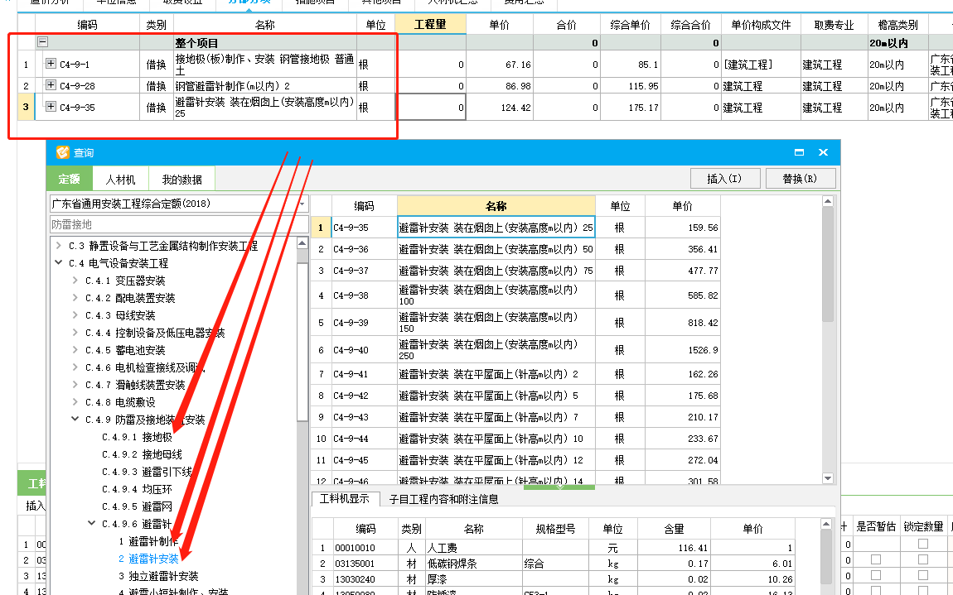Image resolution: width=953 pixels, height=595 pixels.
Task: Expand C.4.3 母线安装 node
Action: 75,315
